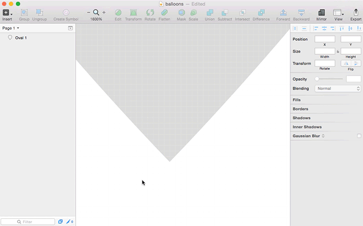Align layers vertical middle

coord(350,28)
